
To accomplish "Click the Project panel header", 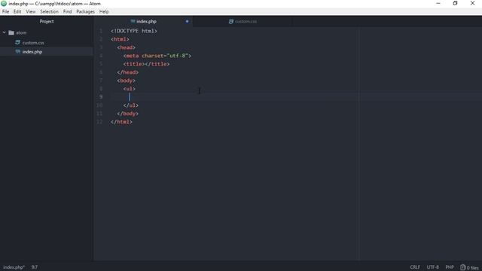I will pos(47,22).
